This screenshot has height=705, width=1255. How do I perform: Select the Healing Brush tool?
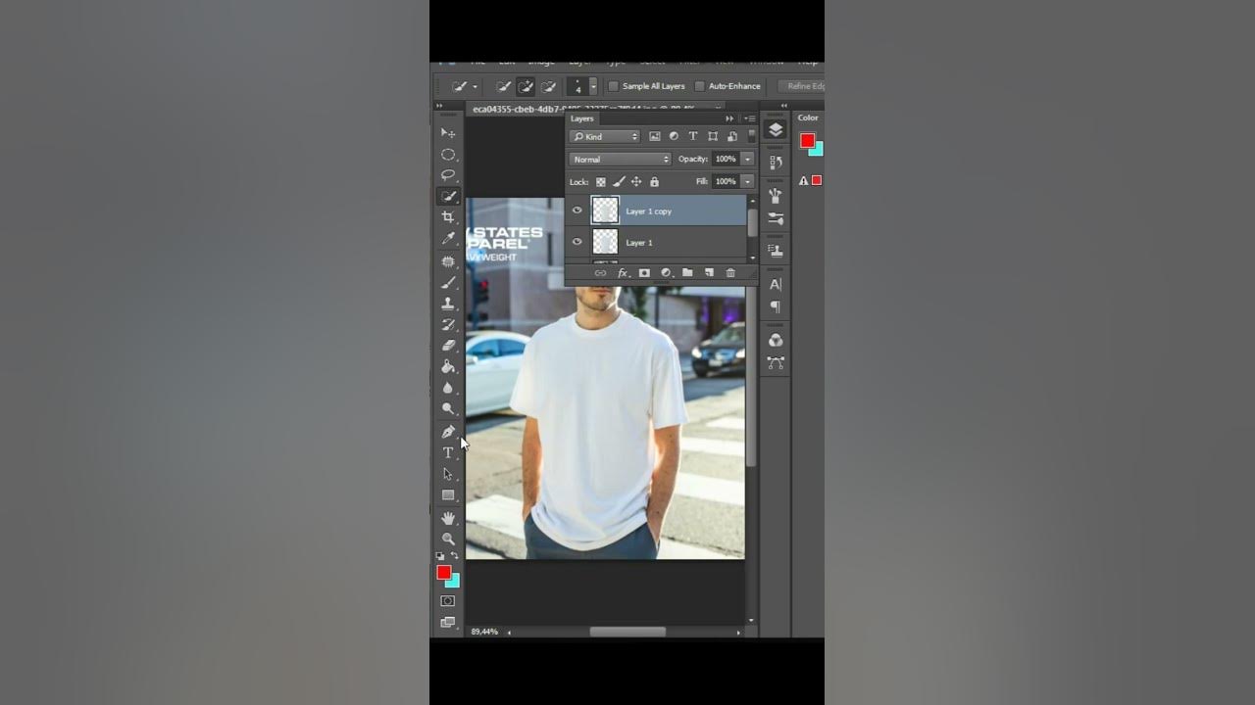[448, 261]
